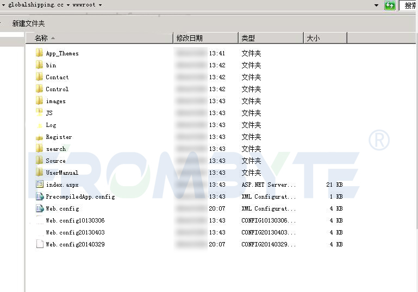Viewport: 418px width, 292px height.
Task: Select the Source folder icon
Action: [40, 160]
